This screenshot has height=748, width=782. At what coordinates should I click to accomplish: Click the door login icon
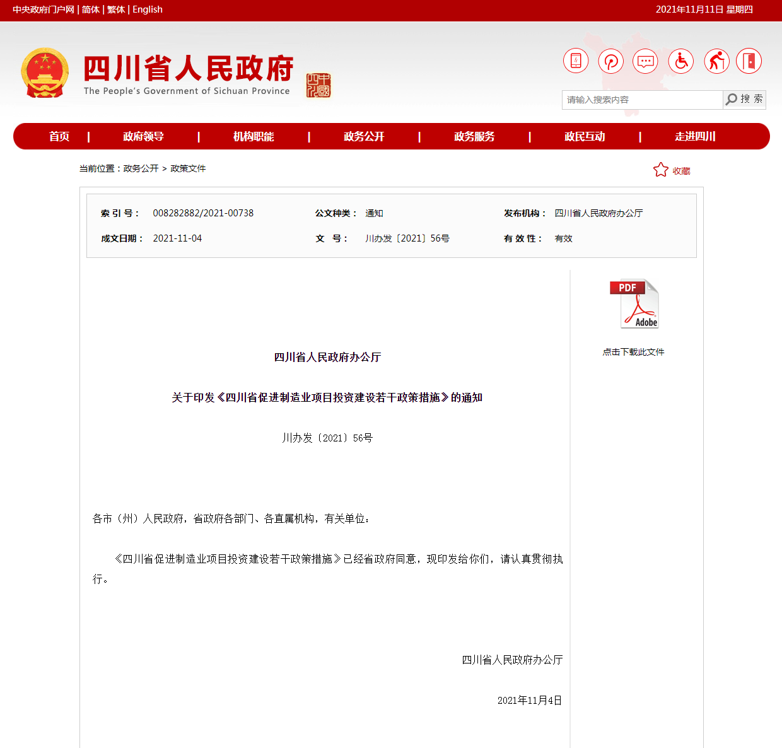click(749, 61)
